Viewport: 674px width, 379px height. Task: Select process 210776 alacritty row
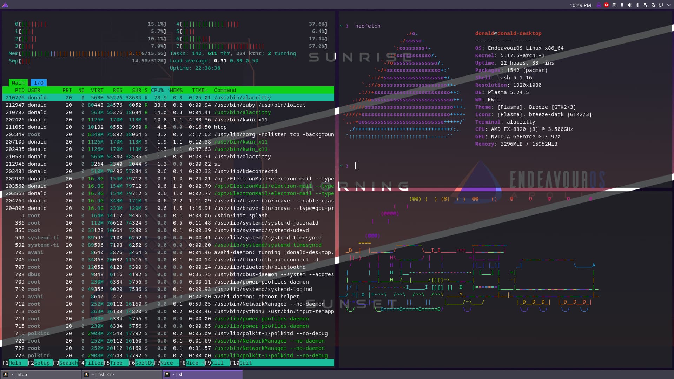click(x=168, y=98)
